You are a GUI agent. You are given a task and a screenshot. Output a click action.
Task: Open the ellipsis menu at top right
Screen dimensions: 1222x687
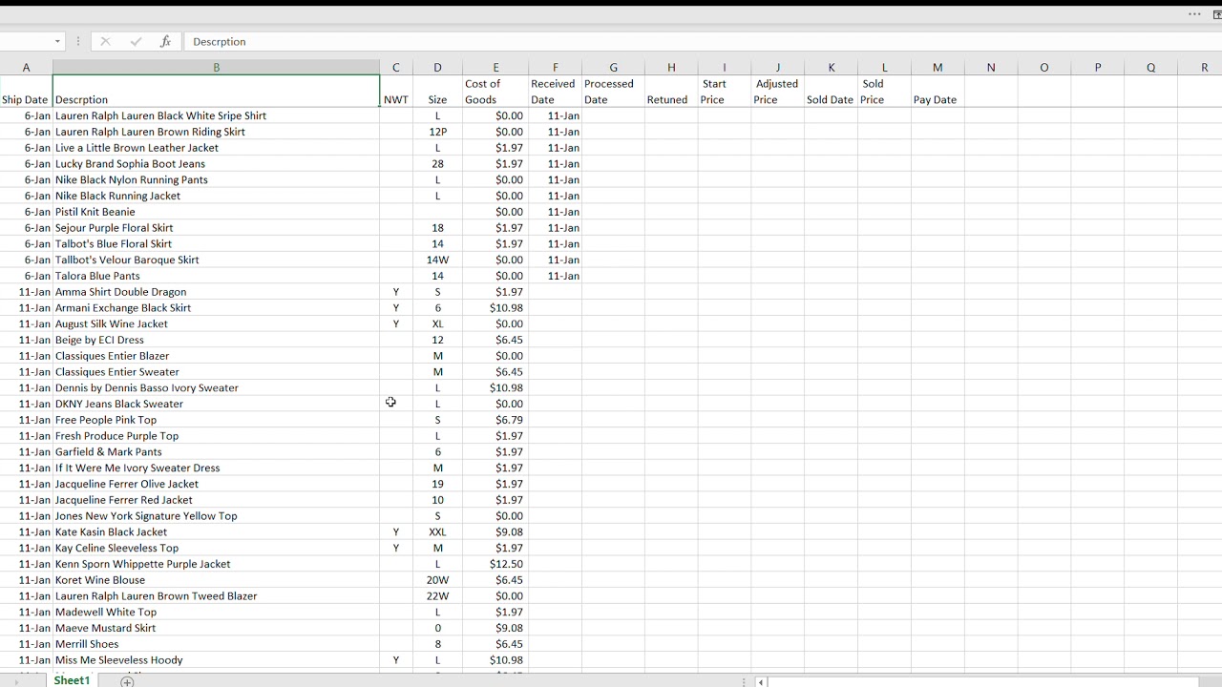point(1194,14)
